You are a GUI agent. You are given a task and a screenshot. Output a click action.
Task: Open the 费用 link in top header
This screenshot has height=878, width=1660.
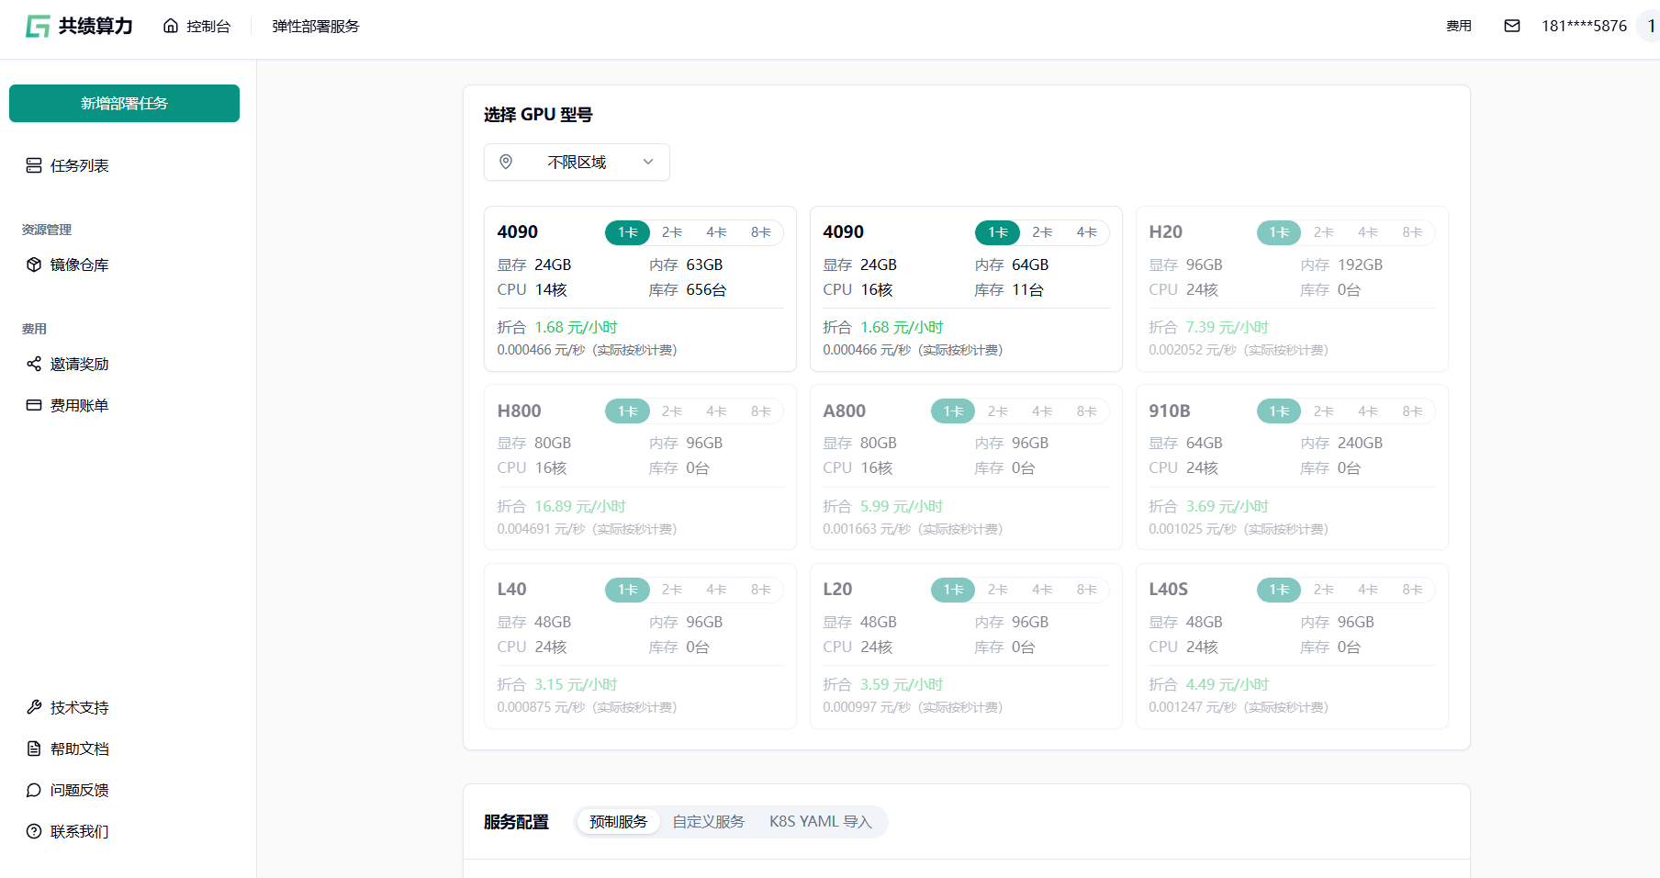point(1458,26)
